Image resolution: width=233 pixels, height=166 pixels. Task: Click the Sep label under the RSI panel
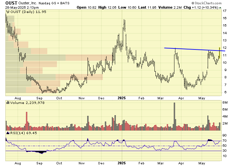point(39,163)
